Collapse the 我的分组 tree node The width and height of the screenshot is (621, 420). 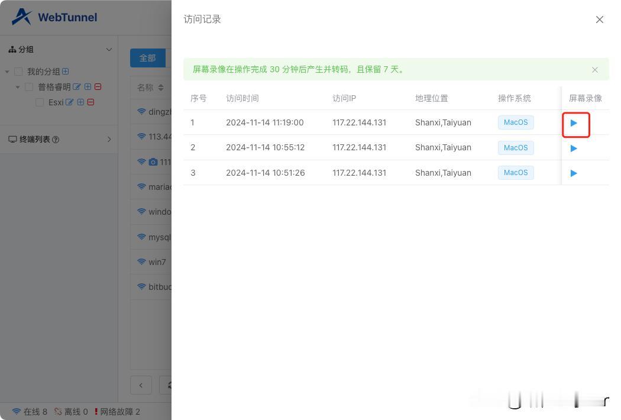click(7, 72)
